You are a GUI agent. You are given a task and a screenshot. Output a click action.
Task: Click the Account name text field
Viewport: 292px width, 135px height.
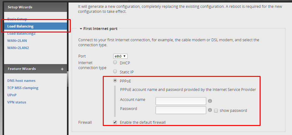coord(181,101)
